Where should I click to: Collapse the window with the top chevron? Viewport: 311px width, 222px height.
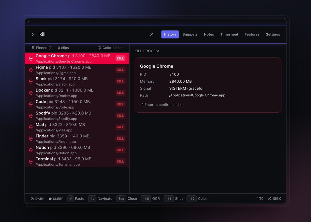(x=29, y=22)
